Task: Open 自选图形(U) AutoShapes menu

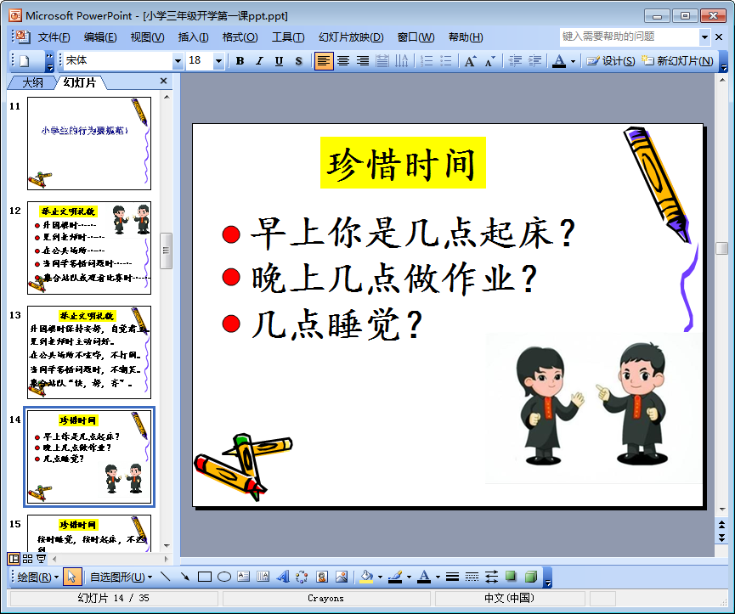Action: tap(121, 577)
